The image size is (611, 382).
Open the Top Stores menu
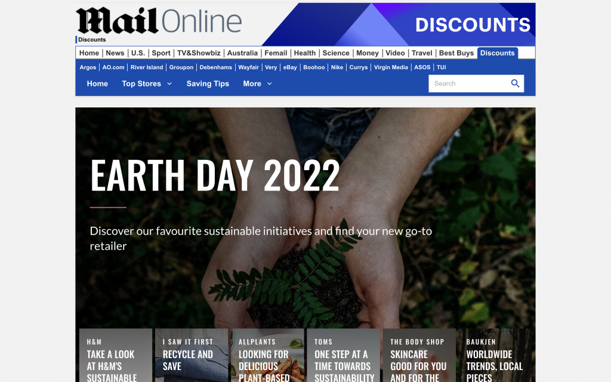pos(141,84)
